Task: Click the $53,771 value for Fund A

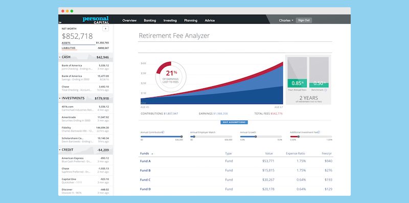Action: tap(268, 161)
